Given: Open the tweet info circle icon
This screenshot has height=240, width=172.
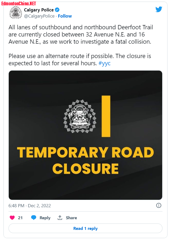Looking at the screenshot, I should click(x=158, y=205).
